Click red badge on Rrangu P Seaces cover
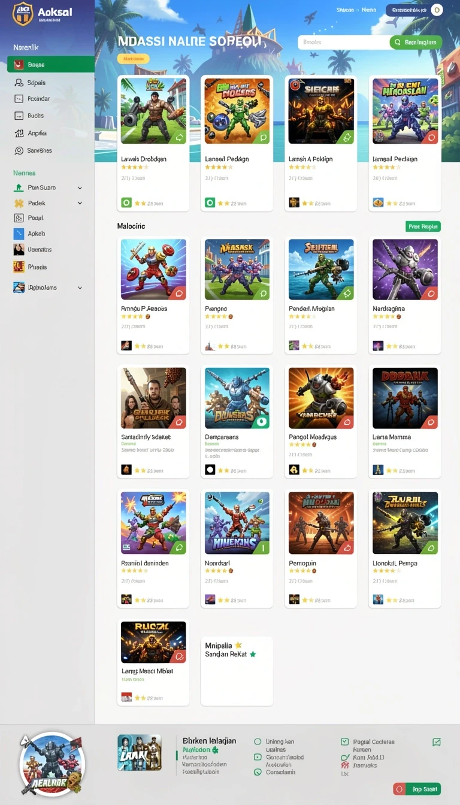This screenshot has width=460, height=805. pyautogui.click(x=179, y=293)
